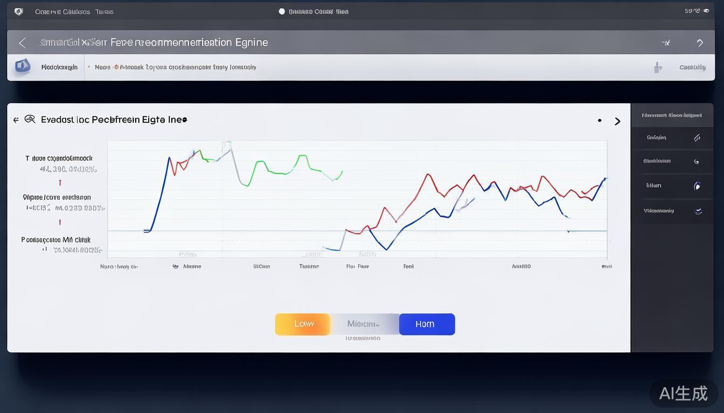This screenshot has height=413, width=724.
Task: Expand the panel using the right chevron
Action: click(x=617, y=121)
